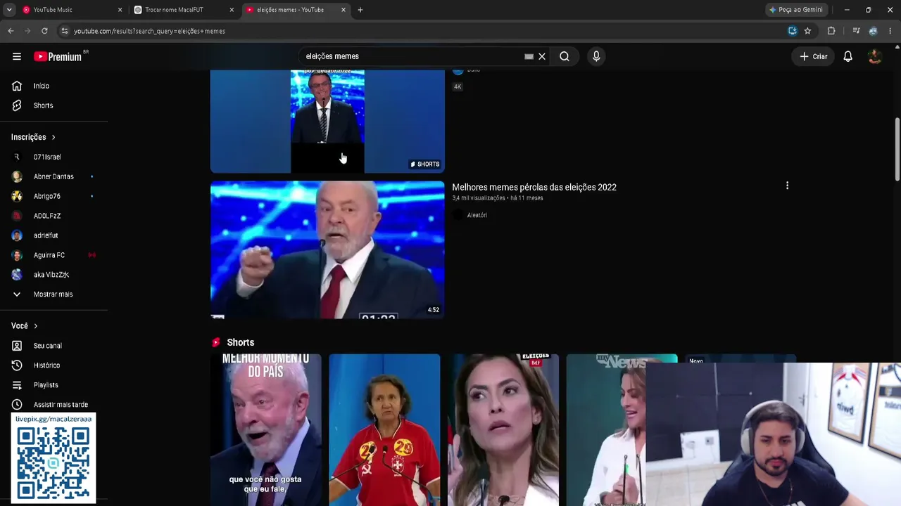
Task: Open the Melhor Momento do País short
Action: [266, 429]
